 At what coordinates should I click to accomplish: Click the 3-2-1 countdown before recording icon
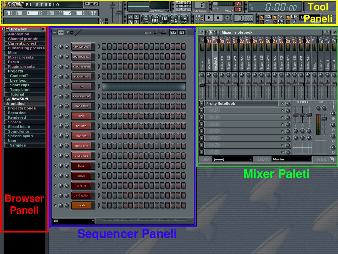click(281, 17)
